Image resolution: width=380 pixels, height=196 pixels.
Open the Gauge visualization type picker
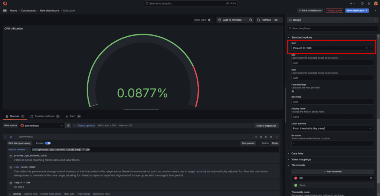click(x=332, y=20)
